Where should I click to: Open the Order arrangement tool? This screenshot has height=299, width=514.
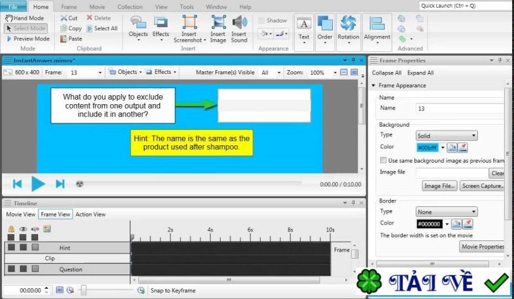[325, 32]
